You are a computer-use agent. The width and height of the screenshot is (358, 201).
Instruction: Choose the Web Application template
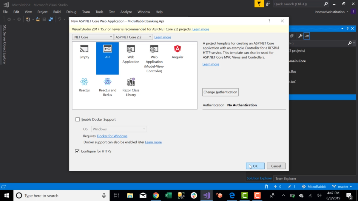tap(131, 54)
